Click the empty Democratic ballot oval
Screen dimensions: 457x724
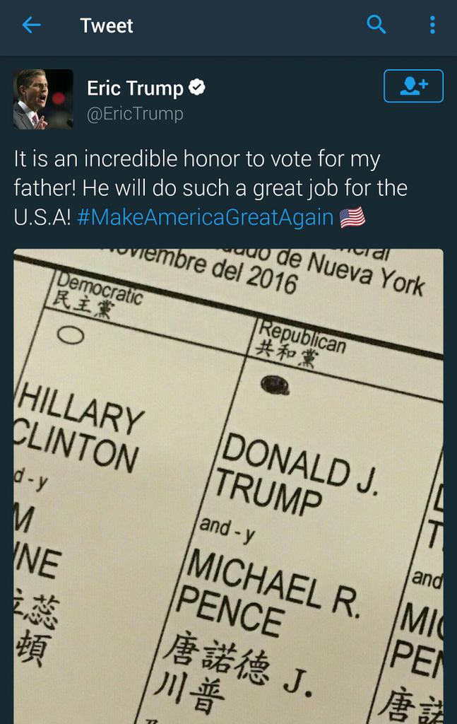[x=72, y=335]
